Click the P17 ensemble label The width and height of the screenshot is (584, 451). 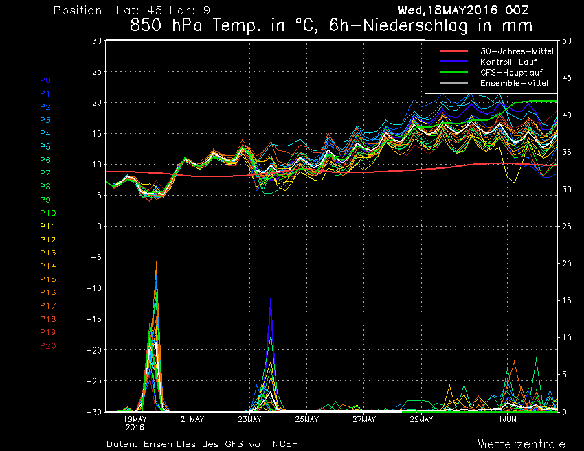pos(48,306)
